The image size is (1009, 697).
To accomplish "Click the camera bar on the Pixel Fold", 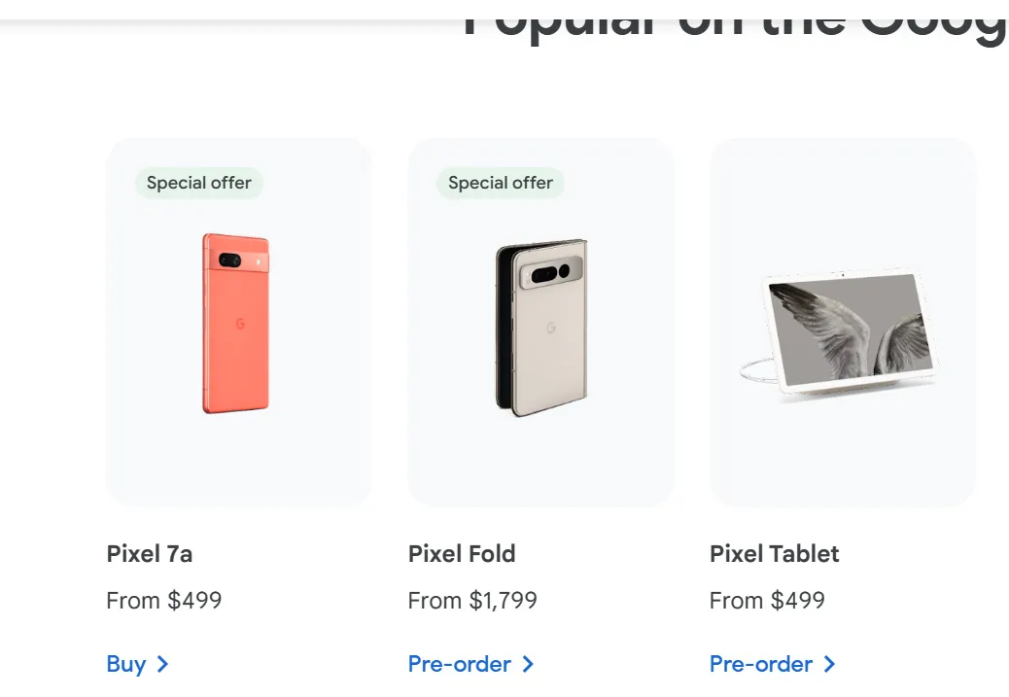I will point(554,273).
